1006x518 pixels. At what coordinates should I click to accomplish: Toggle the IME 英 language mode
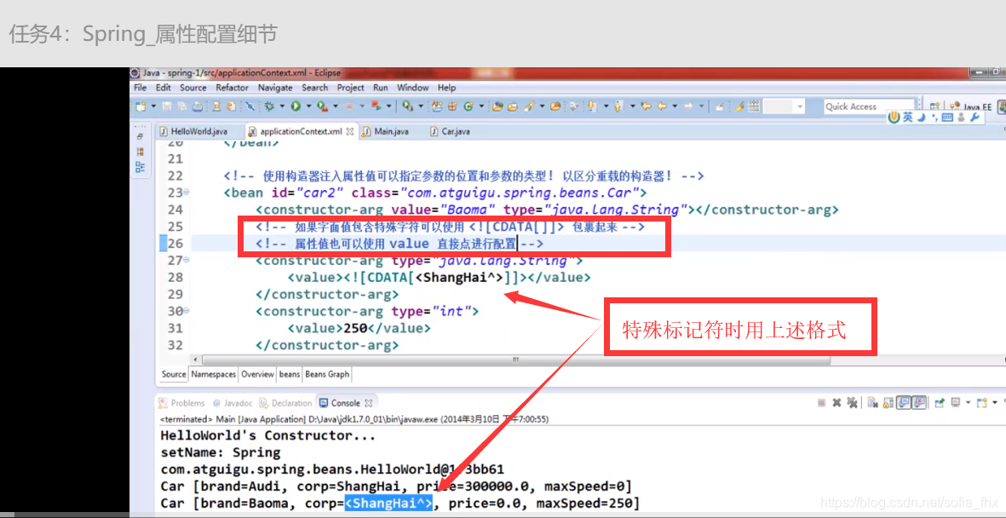(x=907, y=117)
